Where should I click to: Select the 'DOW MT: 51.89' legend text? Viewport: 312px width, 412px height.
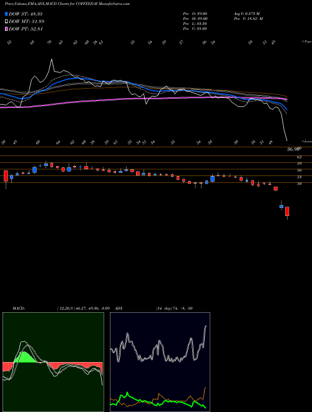point(27,22)
